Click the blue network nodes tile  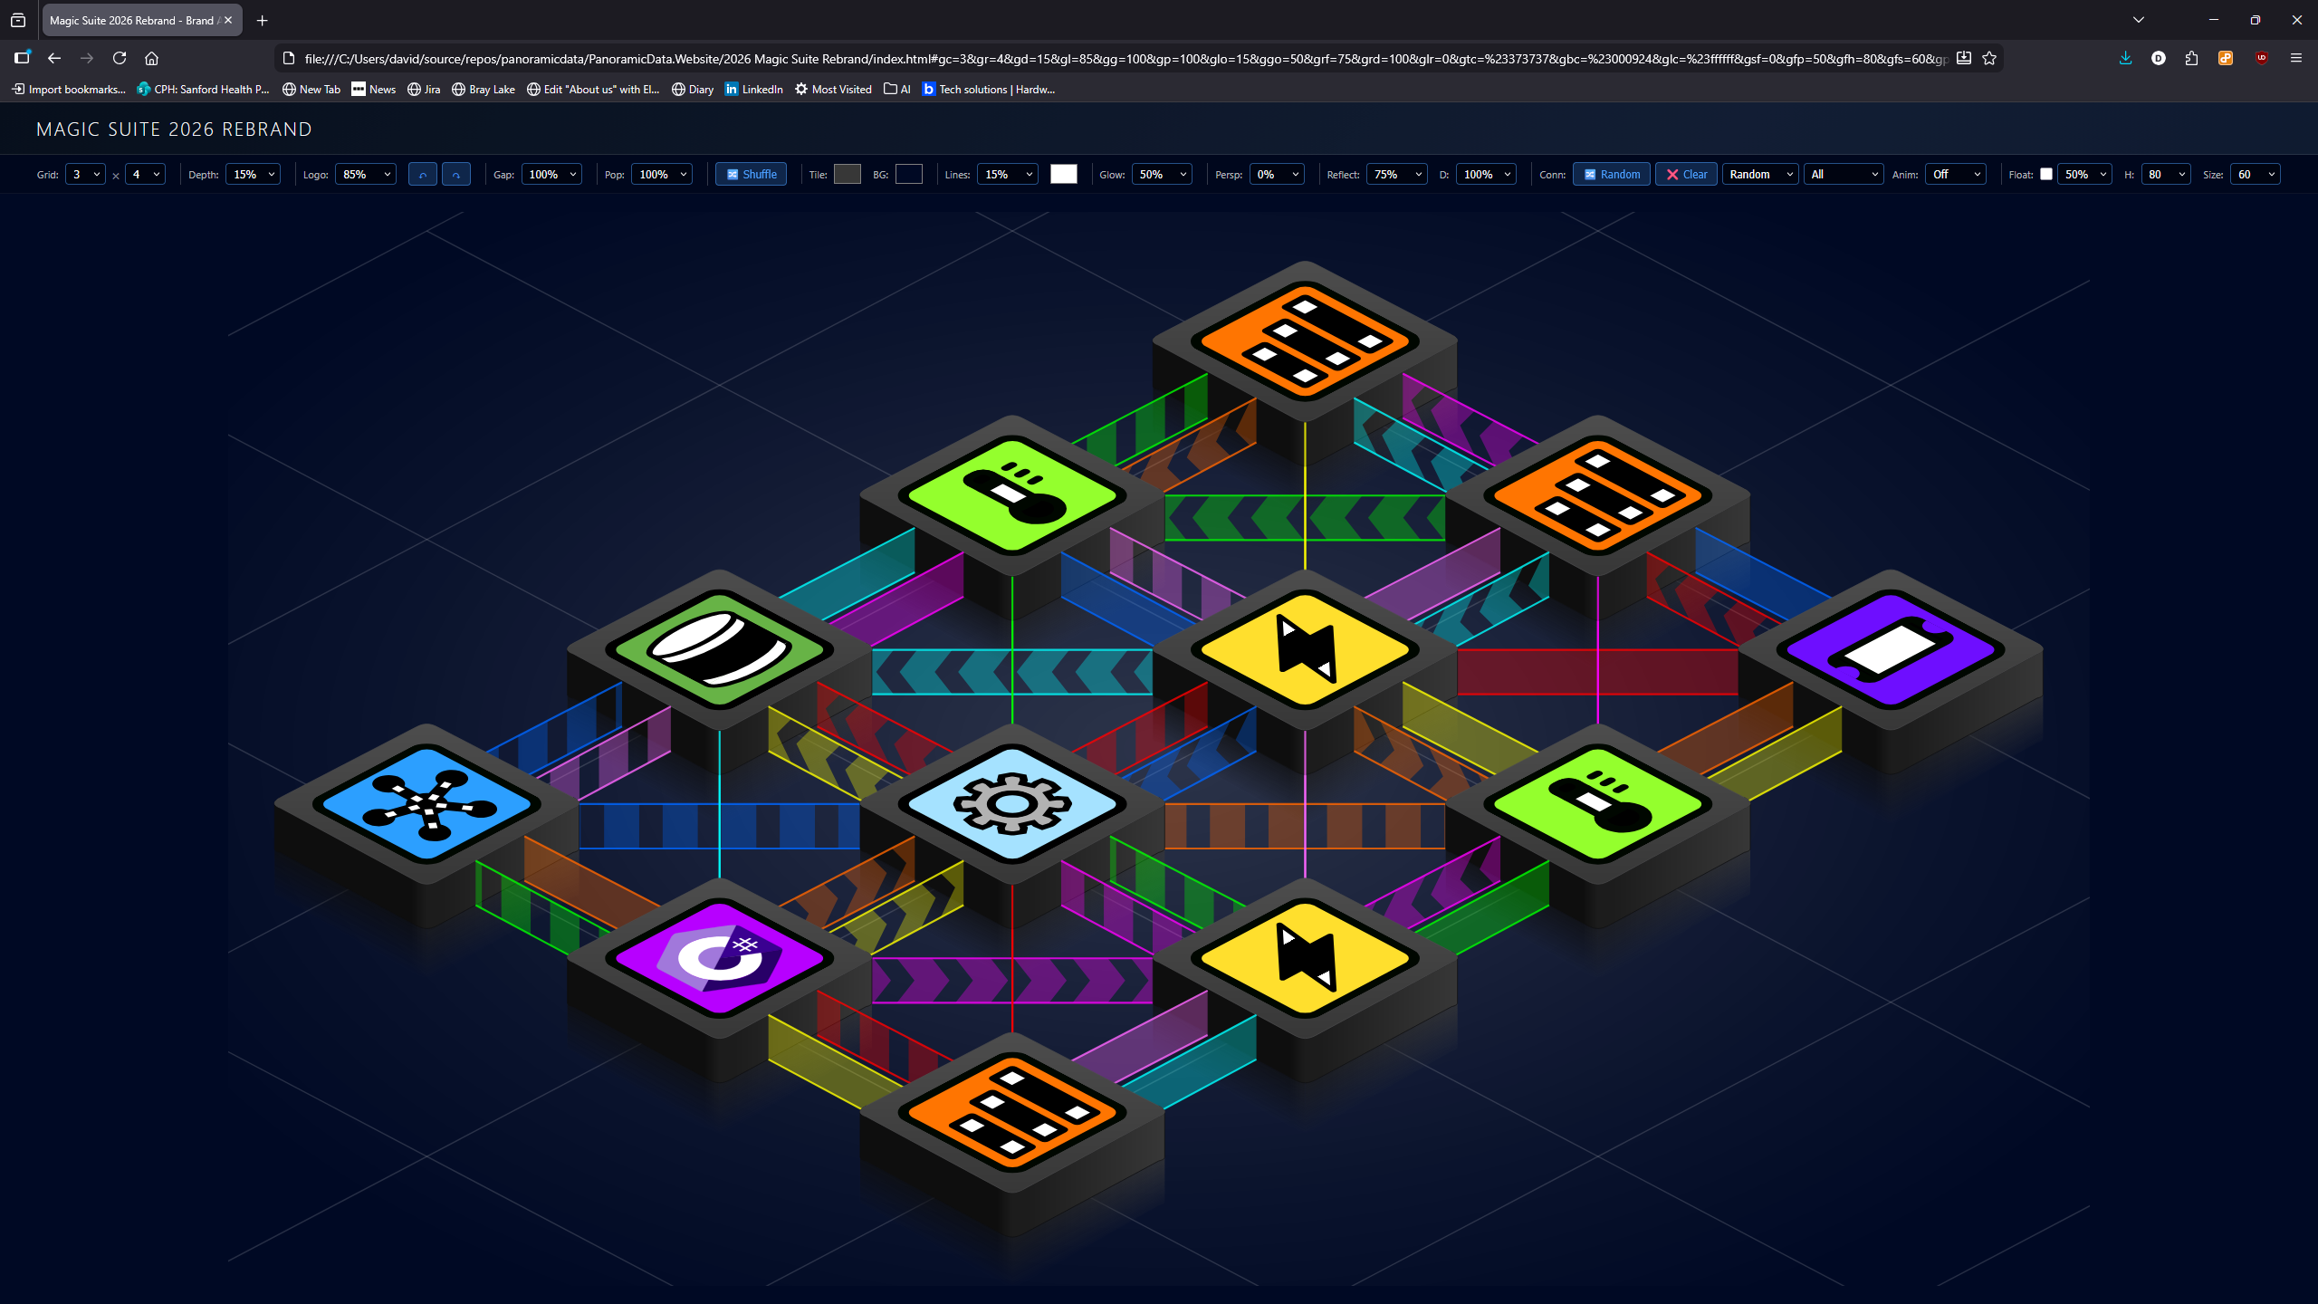click(x=426, y=803)
